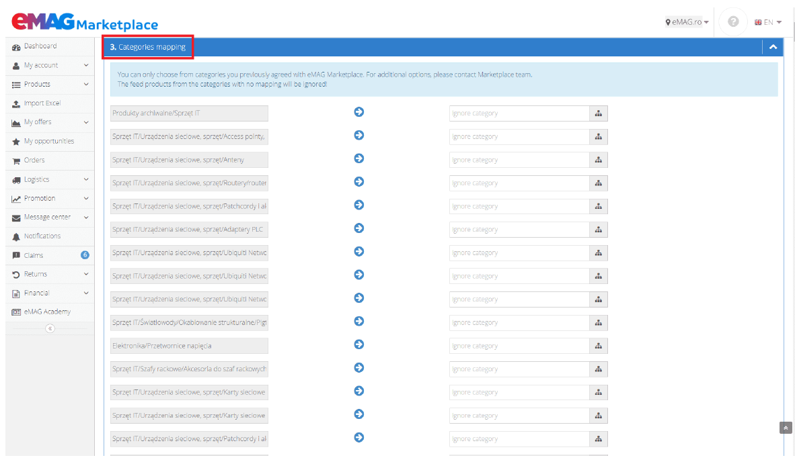Click Ignore category field for Adaptery PLC row
This screenshot has width=795, height=468.
click(x=519, y=230)
